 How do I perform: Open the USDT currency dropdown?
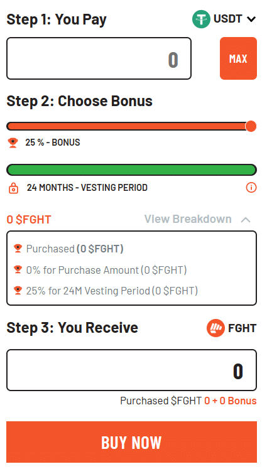point(224,19)
